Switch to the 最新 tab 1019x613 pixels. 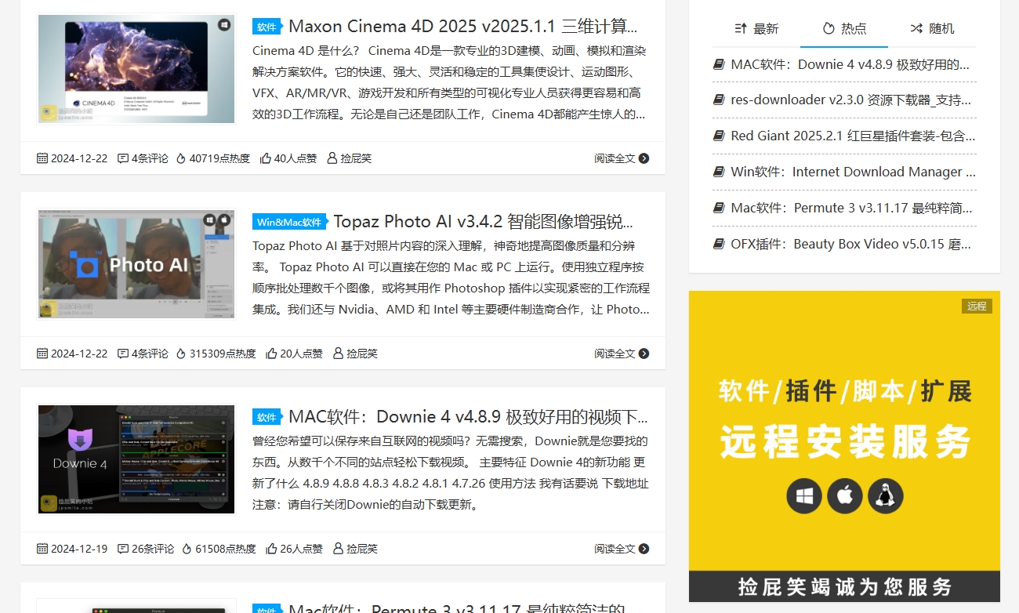coord(756,29)
